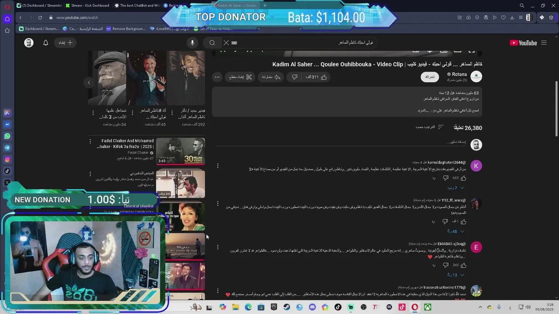Screen dimensions: 559x314
Task: Subscribe to the Rotana channel
Action: [x=430, y=77]
